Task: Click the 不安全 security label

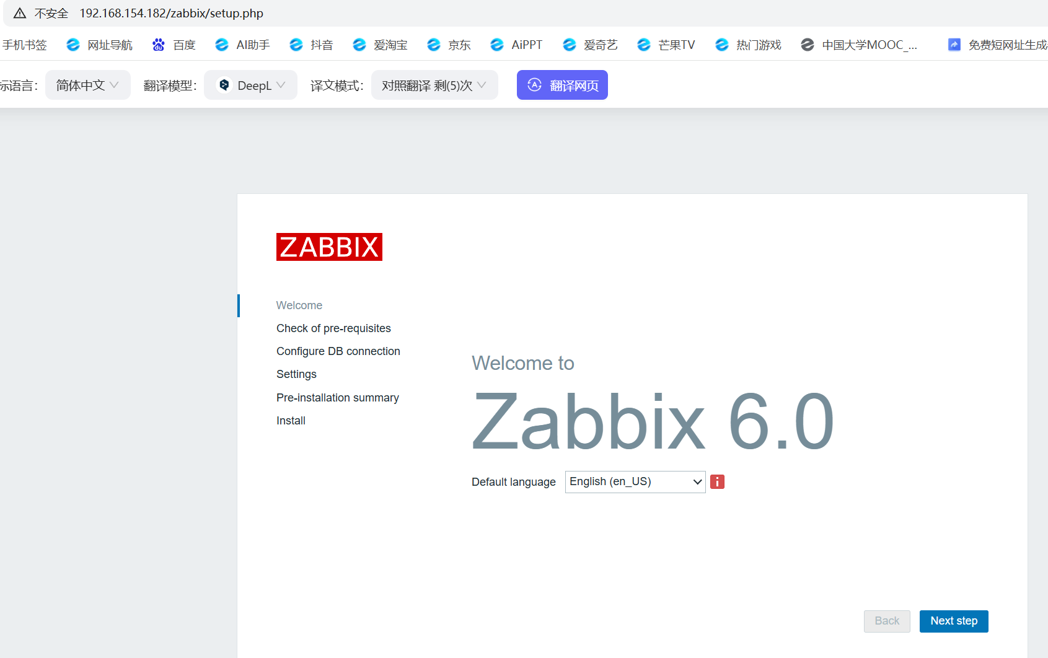Action: (x=51, y=13)
